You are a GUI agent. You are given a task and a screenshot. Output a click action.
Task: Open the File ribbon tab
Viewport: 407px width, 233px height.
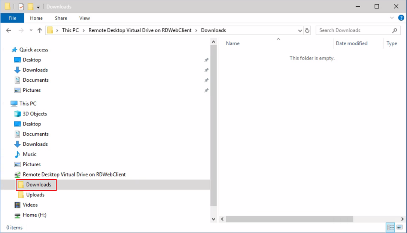click(x=12, y=18)
